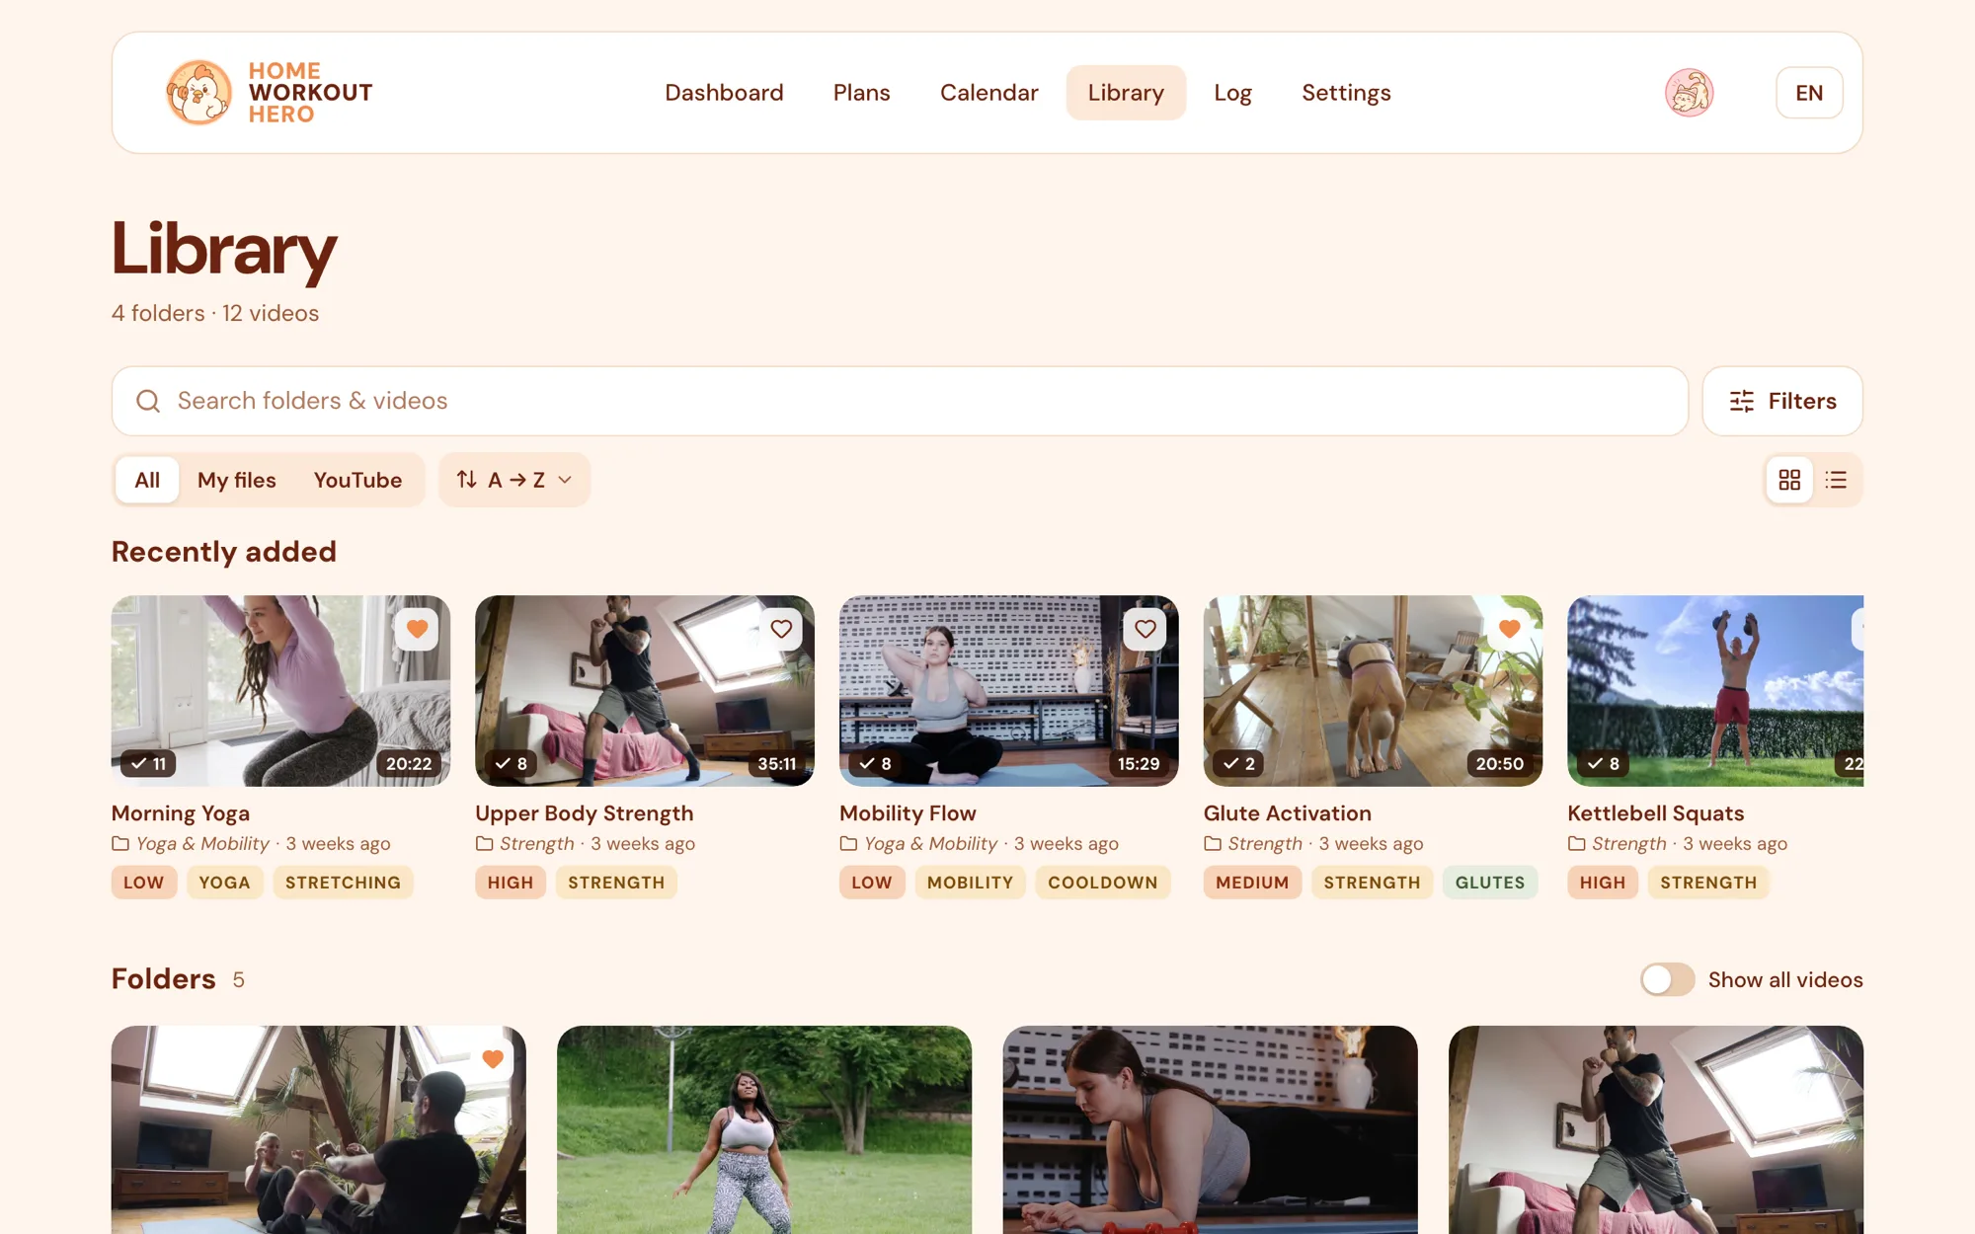
Task: Open the EN language selector
Action: pos(1809,93)
